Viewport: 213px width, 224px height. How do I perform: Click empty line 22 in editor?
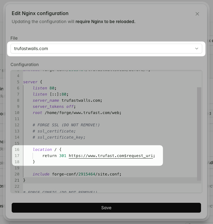click(x=110, y=187)
